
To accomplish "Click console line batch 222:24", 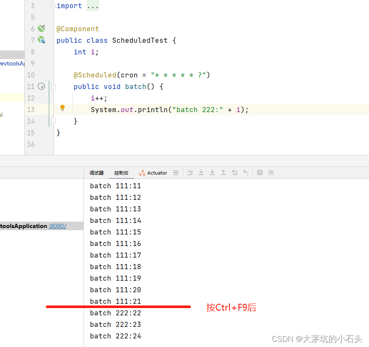I will tap(115, 336).
